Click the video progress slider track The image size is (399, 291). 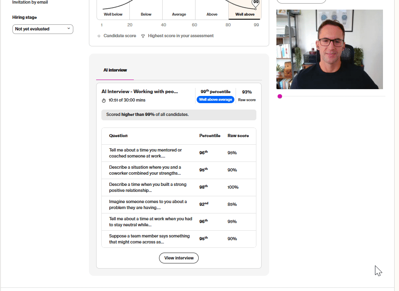coord(332,96)
